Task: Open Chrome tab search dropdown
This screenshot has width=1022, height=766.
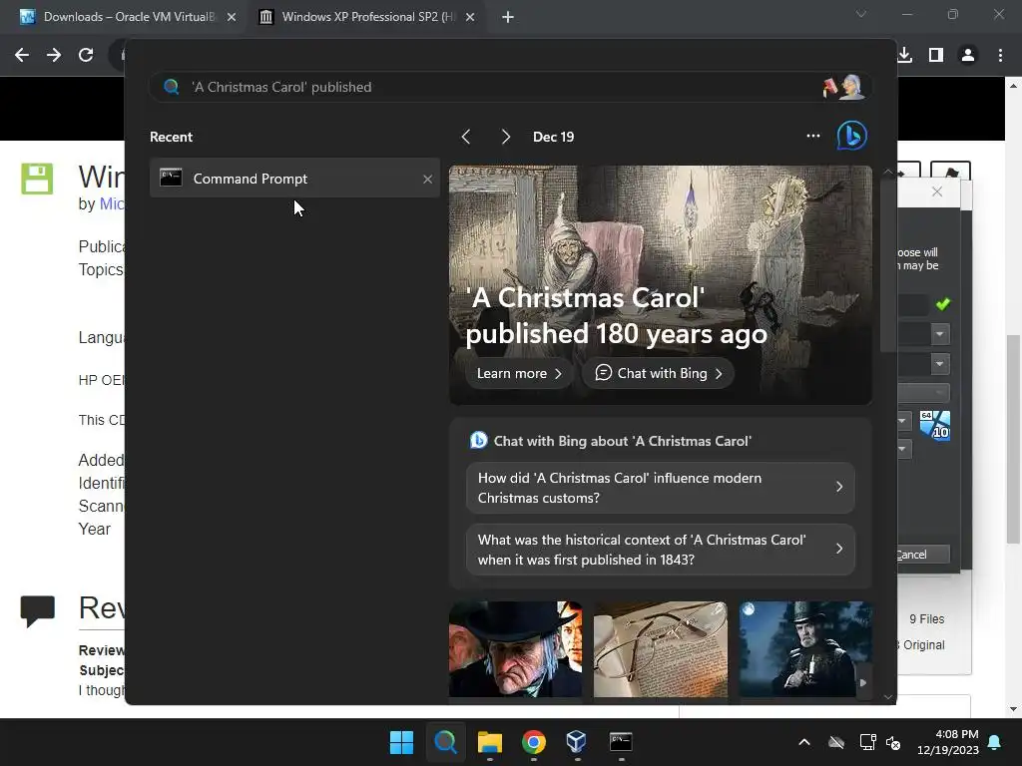Action: [861, 14]
